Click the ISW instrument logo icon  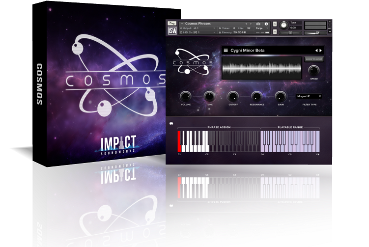(x=172, y=30)
